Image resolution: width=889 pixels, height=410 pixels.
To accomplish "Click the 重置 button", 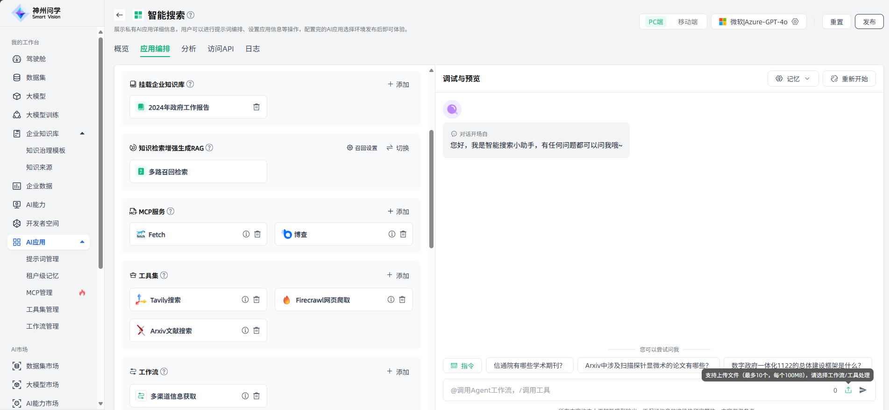I will coord(837,22).
